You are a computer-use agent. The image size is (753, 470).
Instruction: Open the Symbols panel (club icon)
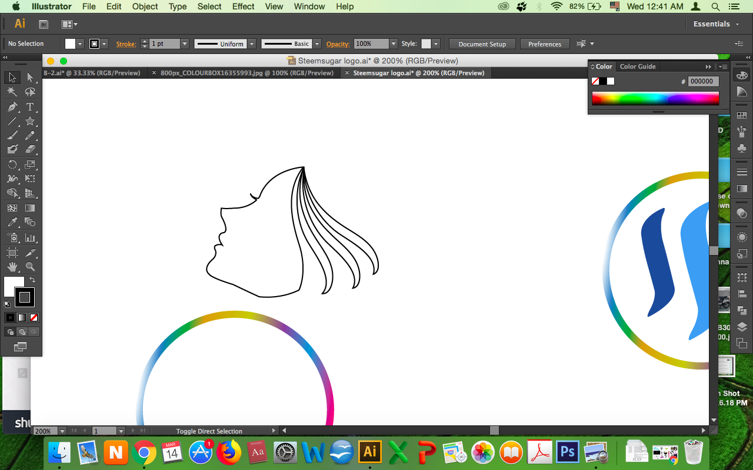point(742,147)
